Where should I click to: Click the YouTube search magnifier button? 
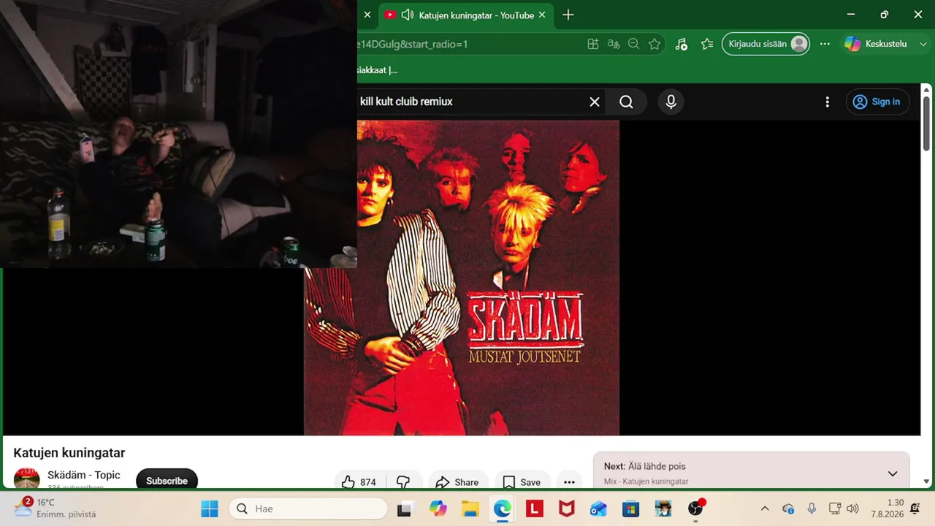tap(626, 102)
